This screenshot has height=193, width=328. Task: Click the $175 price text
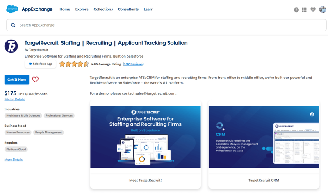click(x=10, y=93)
